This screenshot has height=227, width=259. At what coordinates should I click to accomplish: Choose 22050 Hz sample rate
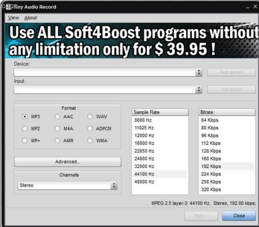tap(160, 151)
